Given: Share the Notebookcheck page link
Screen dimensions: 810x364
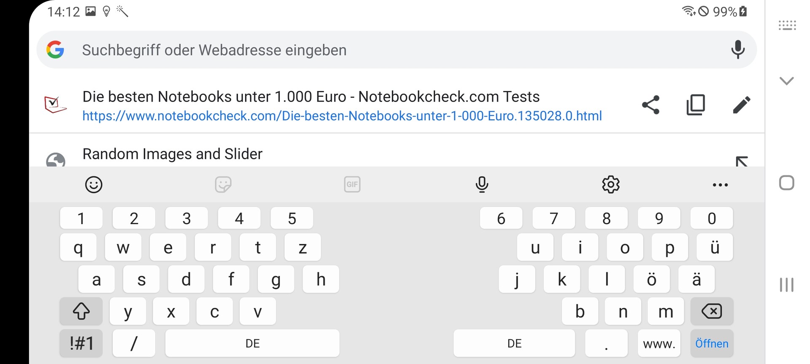Looking at the screenshot, I should point(651,105).
